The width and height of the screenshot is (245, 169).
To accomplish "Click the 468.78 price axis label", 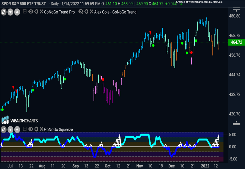I will 235,35.
